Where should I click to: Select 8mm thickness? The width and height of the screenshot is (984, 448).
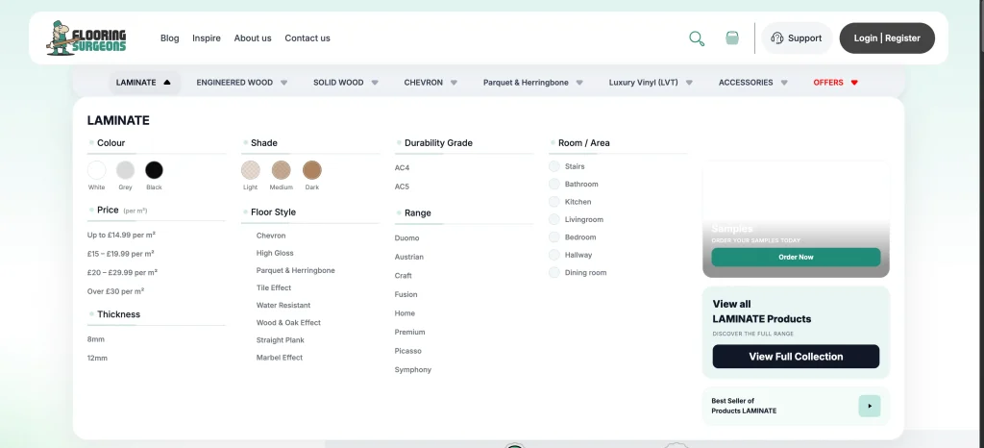pyautogui.click(x=96, y=339)
